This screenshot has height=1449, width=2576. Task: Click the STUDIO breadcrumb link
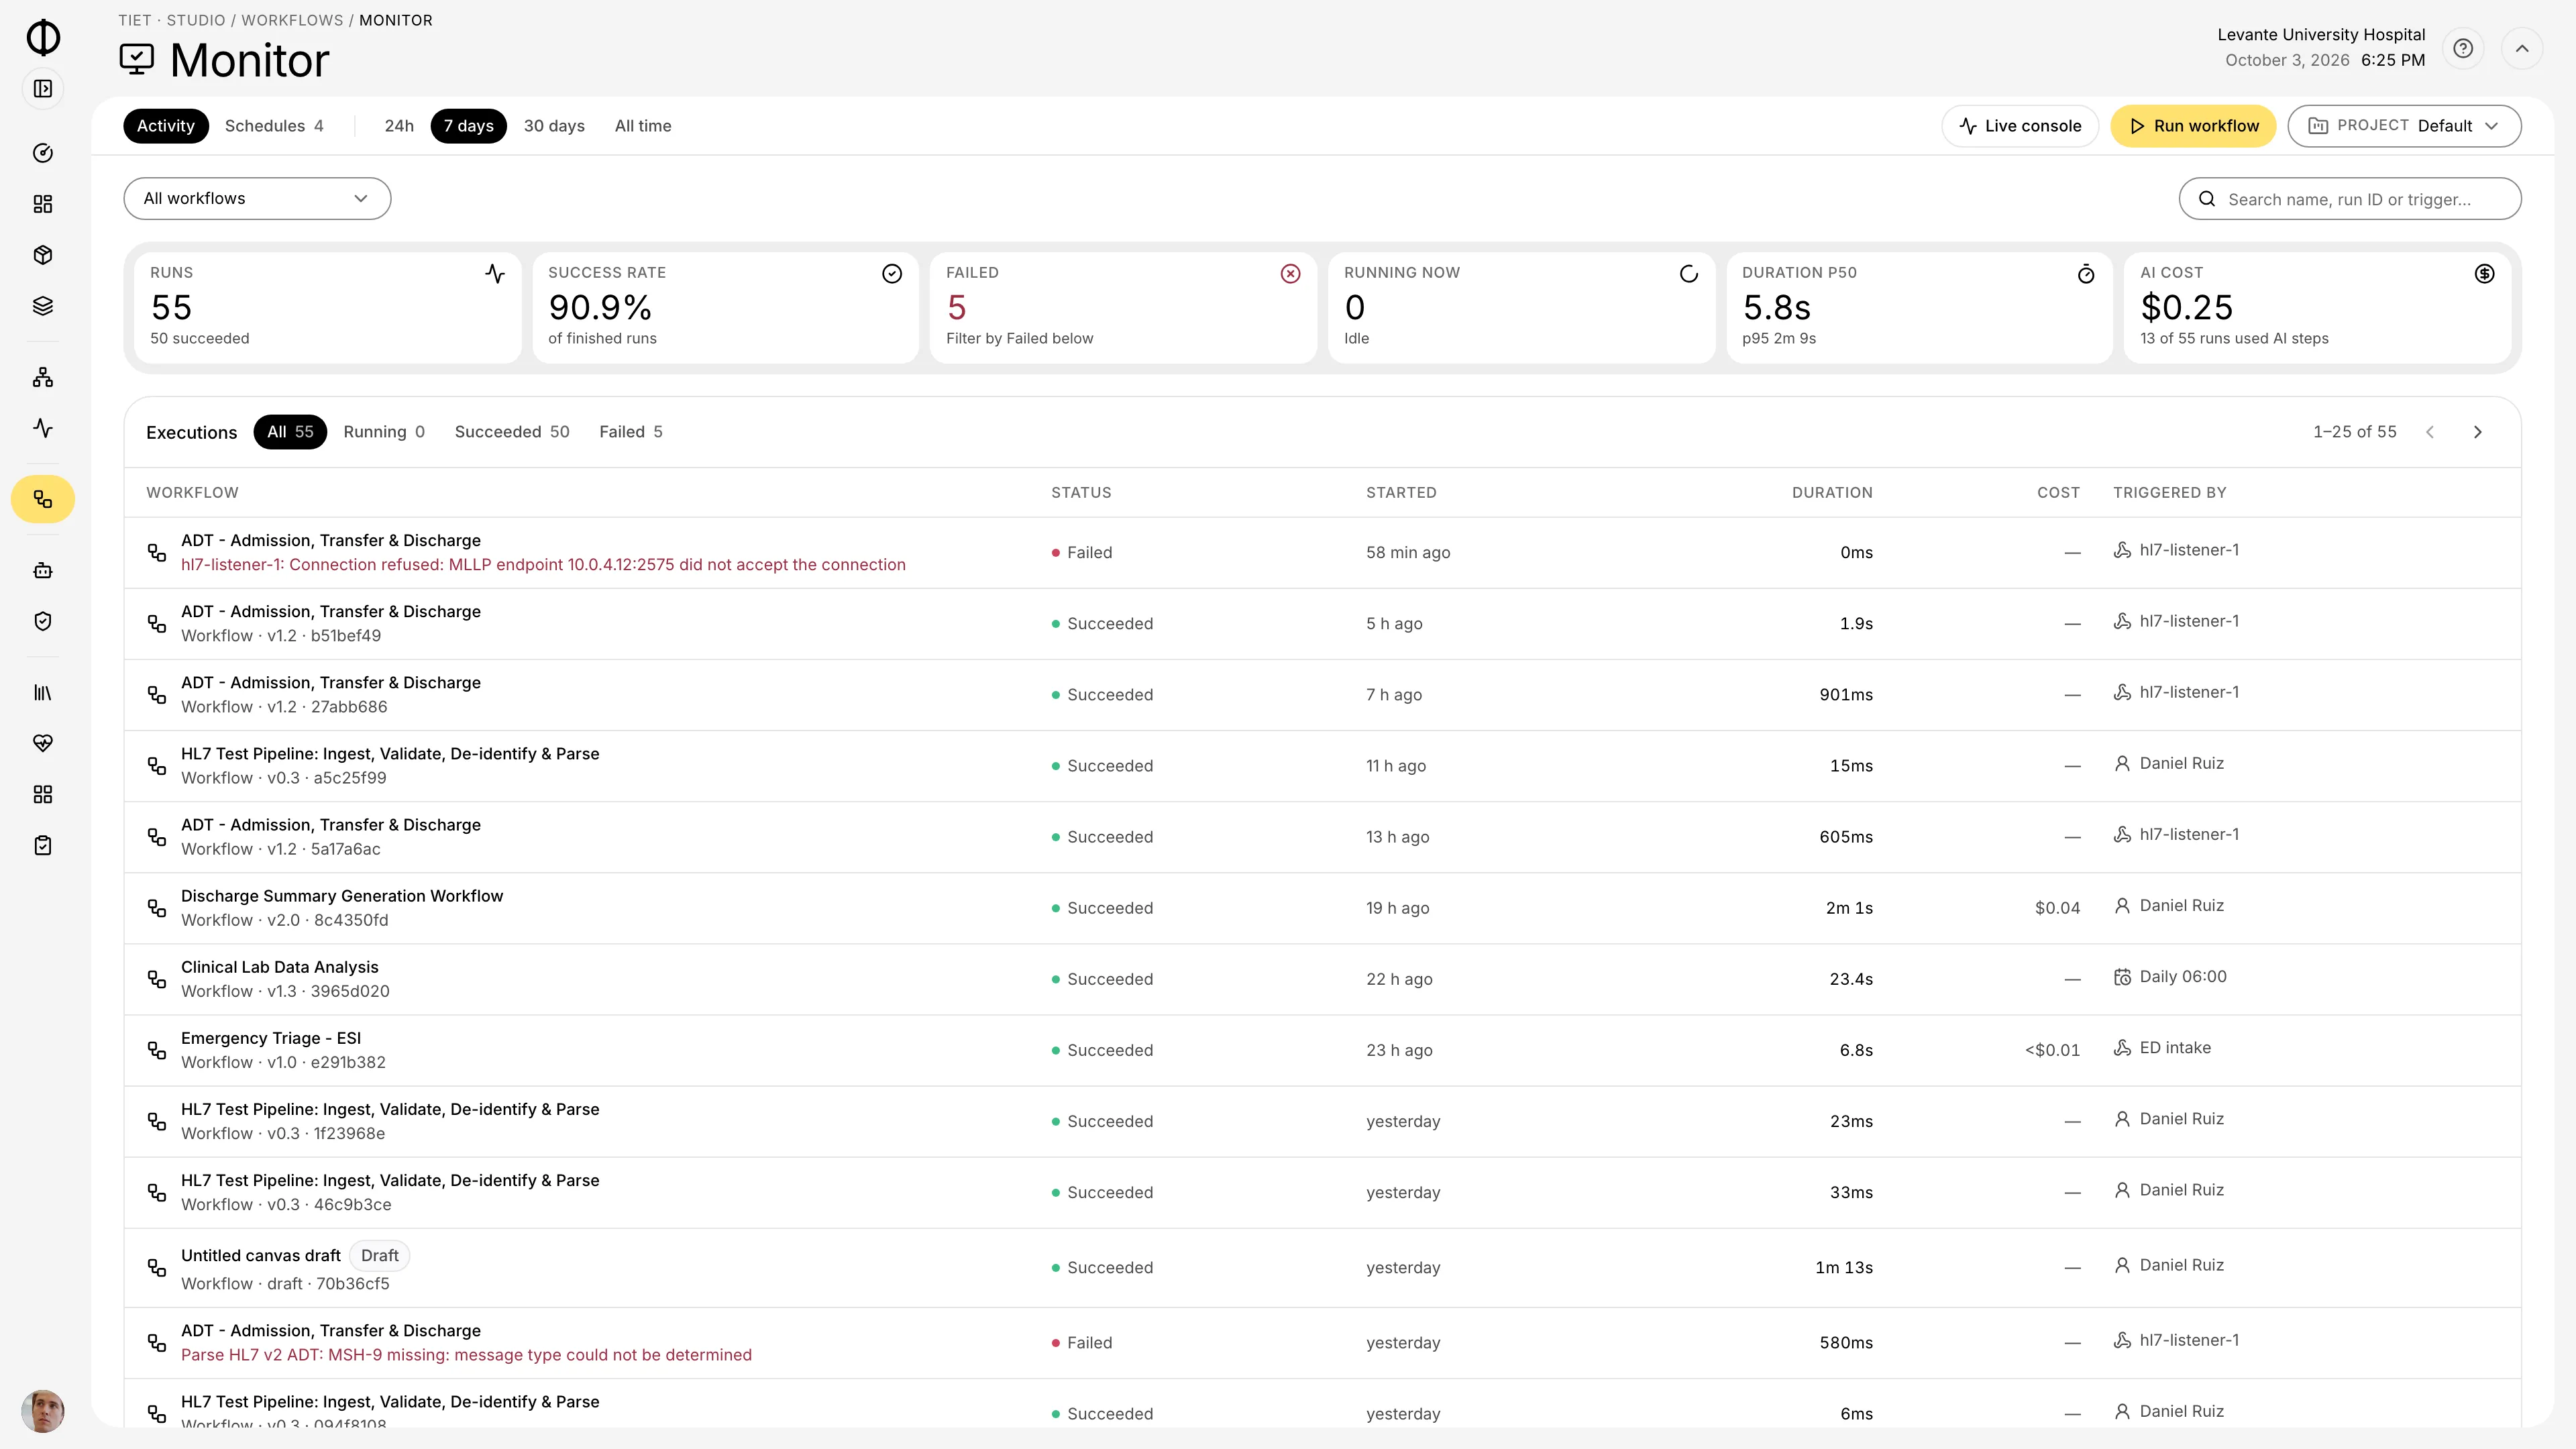196,20
